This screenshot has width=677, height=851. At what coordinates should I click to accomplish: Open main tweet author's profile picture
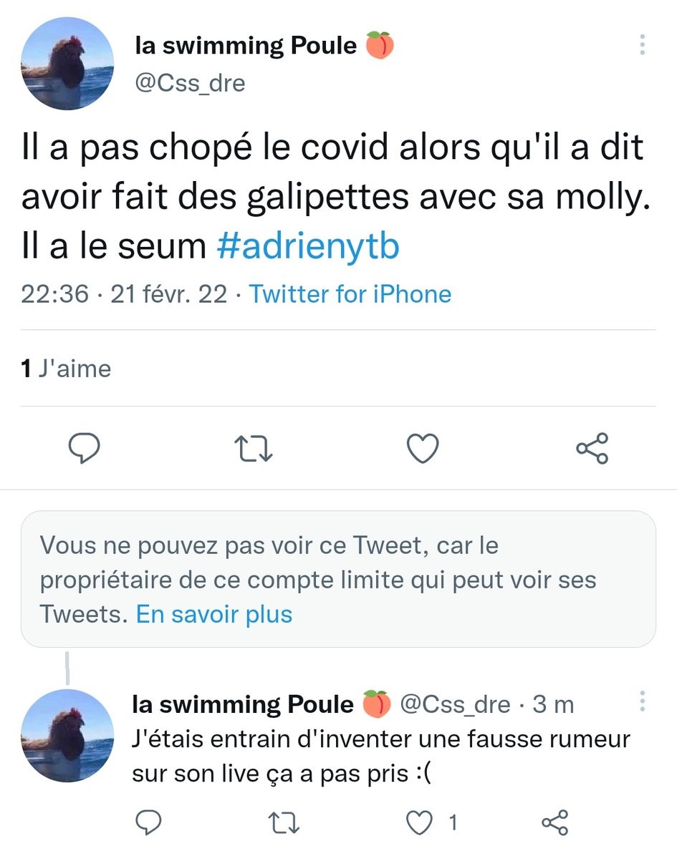[67, 63]
